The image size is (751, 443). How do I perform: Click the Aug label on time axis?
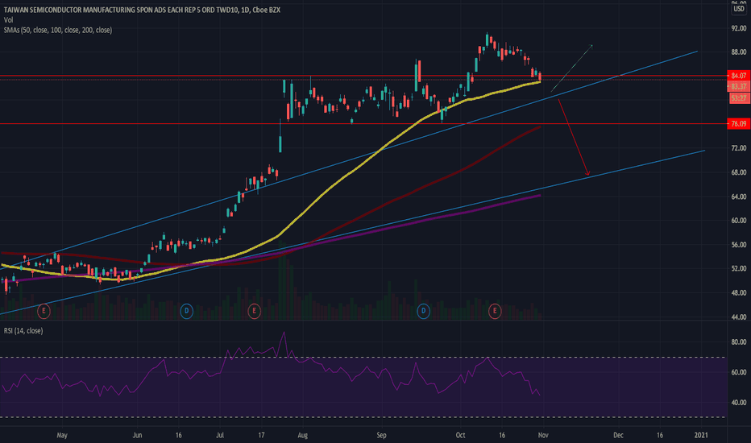tap(302, 435)
